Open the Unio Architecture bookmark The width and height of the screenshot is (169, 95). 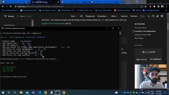point(10,10)
